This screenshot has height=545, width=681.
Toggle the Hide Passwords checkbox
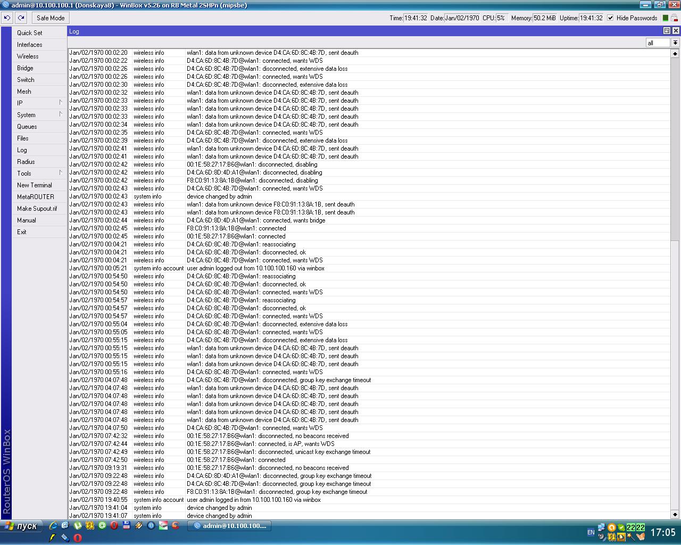(610, 18)
